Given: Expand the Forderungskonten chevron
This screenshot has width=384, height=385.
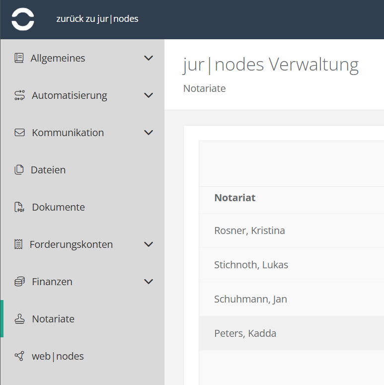Looking at the screenshot, I should tap(148, 244).
